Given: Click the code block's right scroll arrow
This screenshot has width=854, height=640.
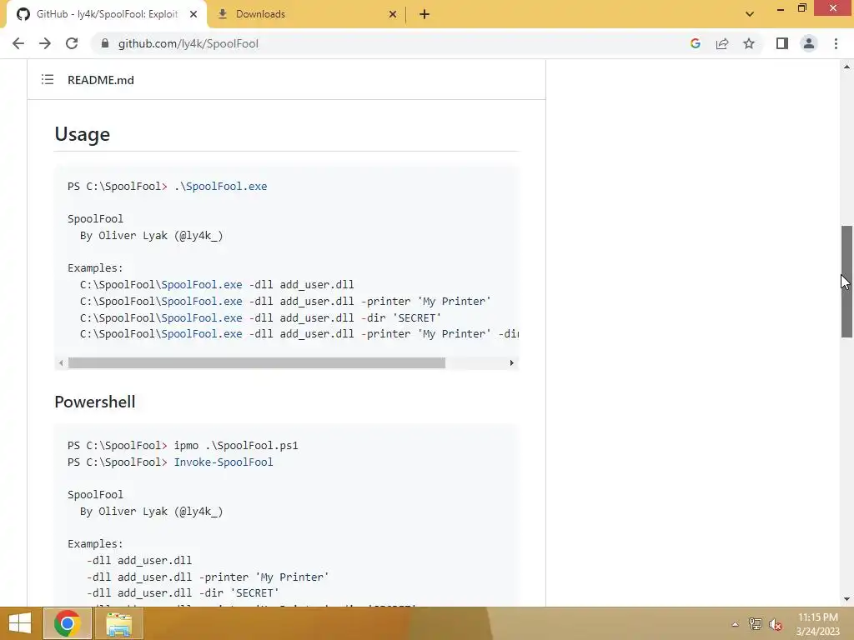Looking at the screenshot, I should pos(511,363).
